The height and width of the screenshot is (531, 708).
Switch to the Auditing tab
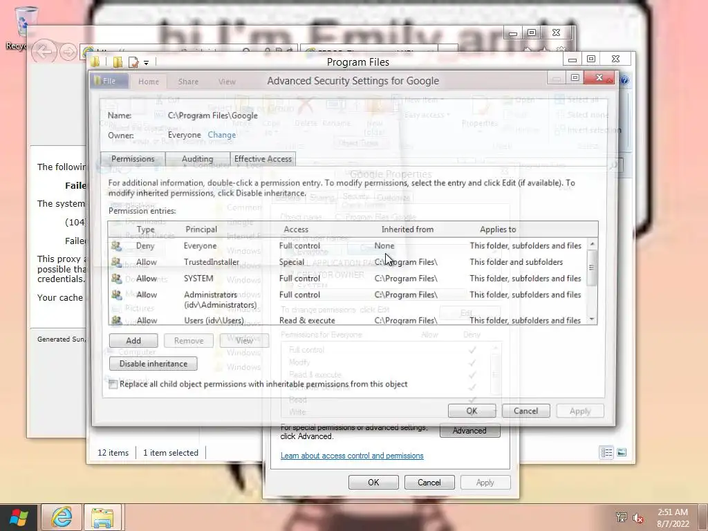click(197, 159)
